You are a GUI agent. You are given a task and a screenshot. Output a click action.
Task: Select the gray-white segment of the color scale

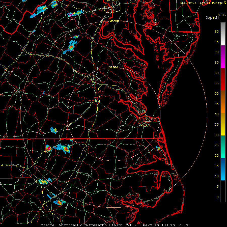pyautogui.click(x=223, y=34)
